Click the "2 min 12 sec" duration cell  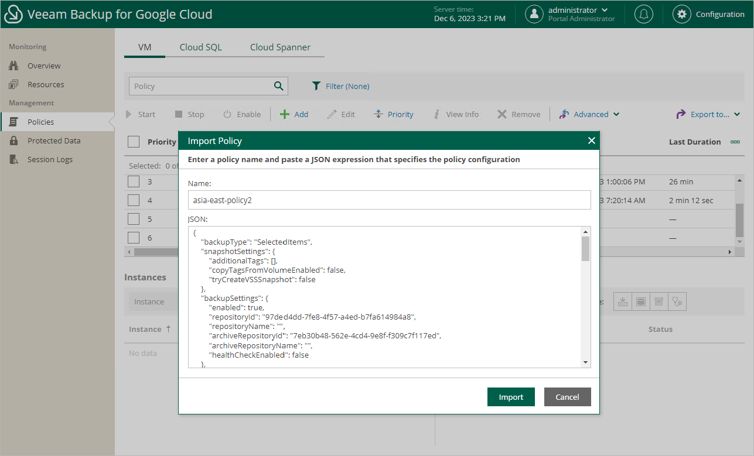click(x=691, y=200)
